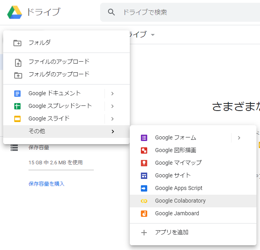
Task: Click the Google Apps Script arrow icon
Action: click(x=144, y=188)
